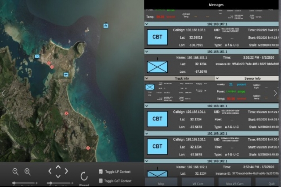Pan the map down with the arrow
The height and width of the screenshot is (187, 281).
pos(58,176)
